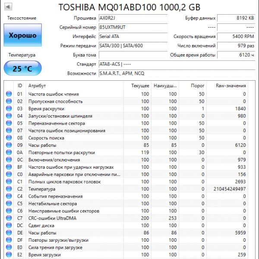Click the transfer mode field SATA/300 | SATA/600
This screenshot has width=259, height=259.
coord(133,46)
